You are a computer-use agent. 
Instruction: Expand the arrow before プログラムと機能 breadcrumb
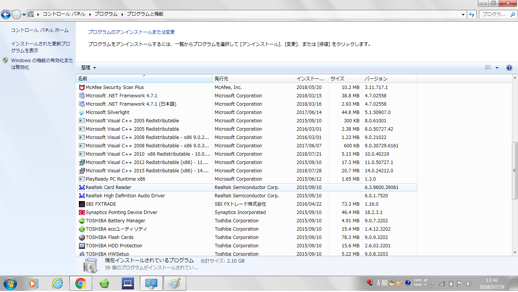122,14
